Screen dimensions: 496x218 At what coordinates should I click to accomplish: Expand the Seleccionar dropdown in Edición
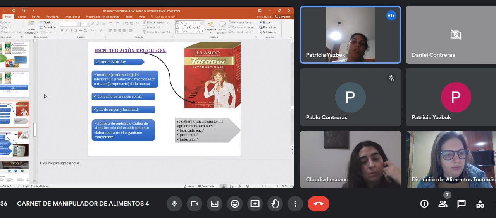(270, 32)
